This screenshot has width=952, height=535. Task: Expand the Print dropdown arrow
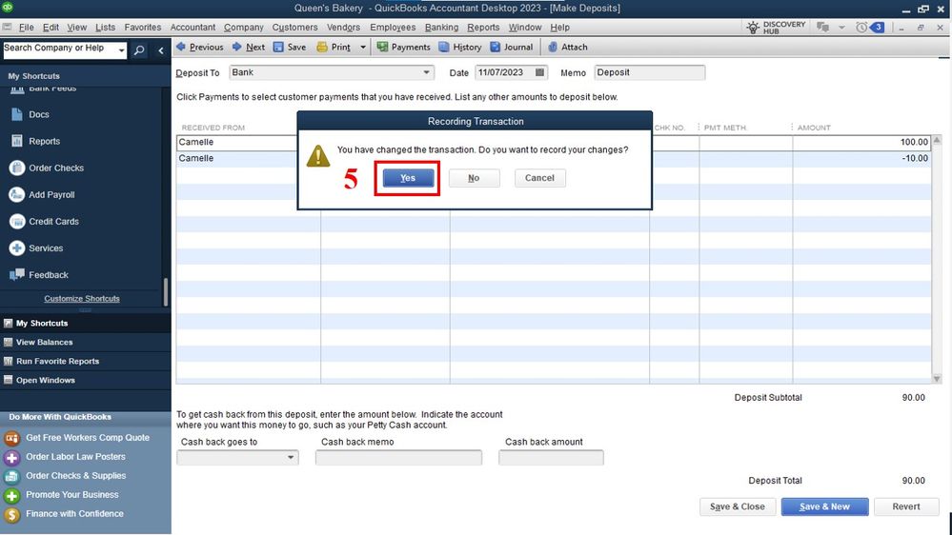363,47
